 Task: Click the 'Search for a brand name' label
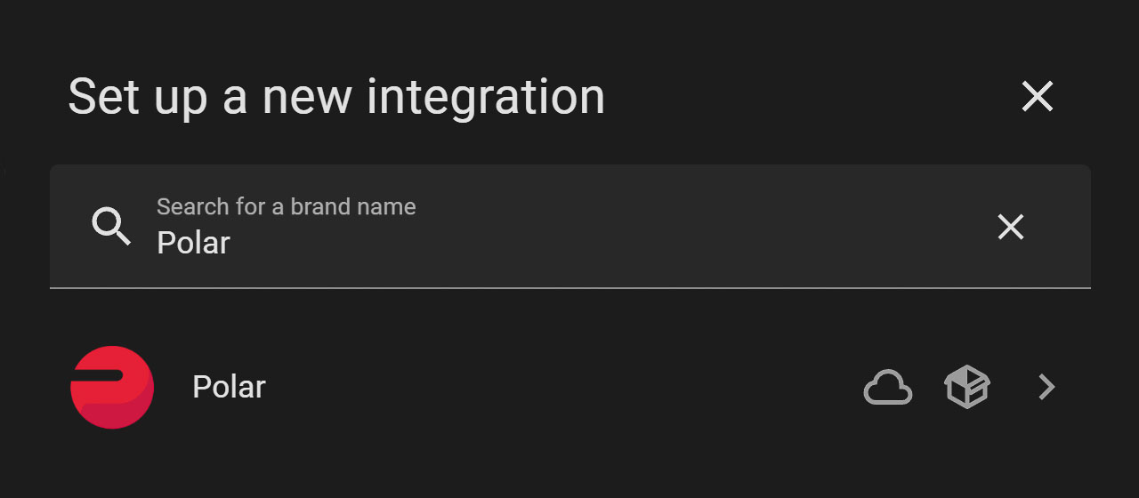[286, 206]
